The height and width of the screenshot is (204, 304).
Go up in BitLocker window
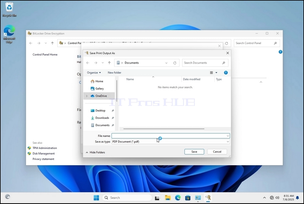tap(52, 43)
